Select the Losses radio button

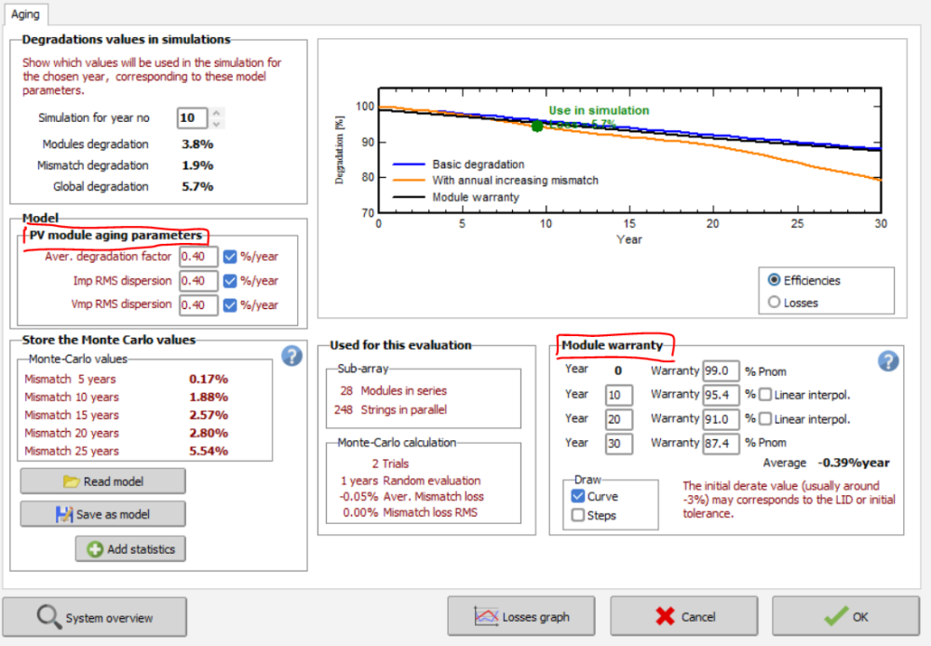tap(775, 302)
